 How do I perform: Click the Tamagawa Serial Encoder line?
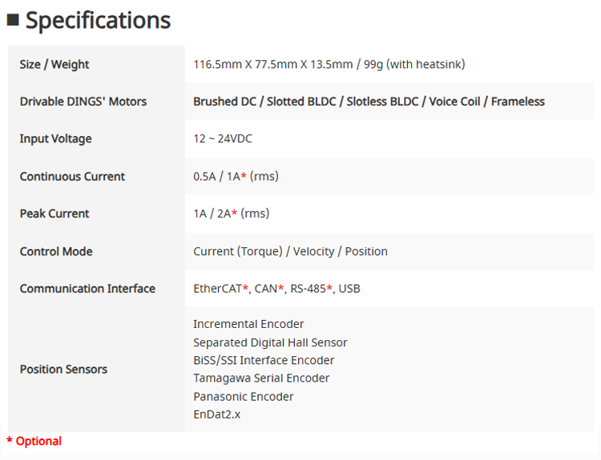(261, 378)
